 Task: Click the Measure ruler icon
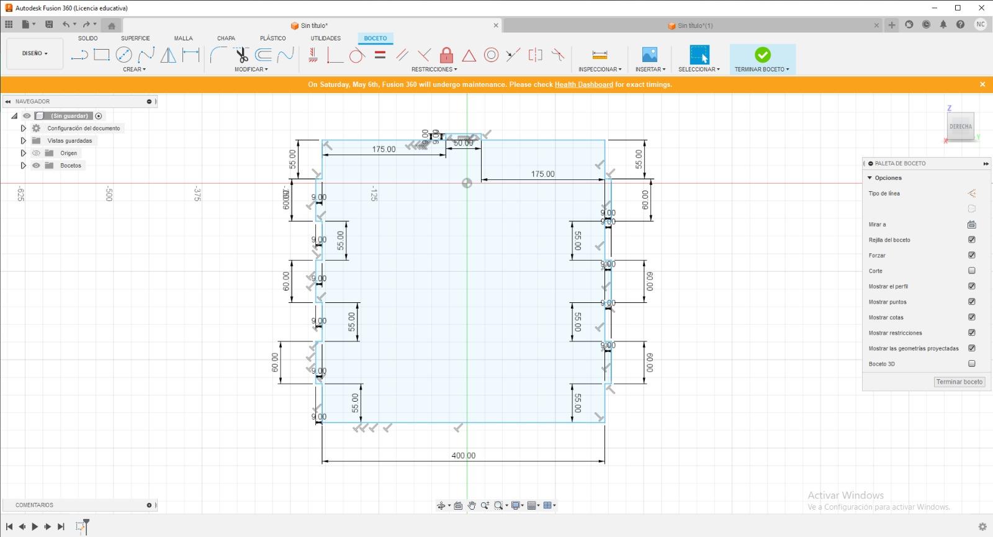click(x=600, y=55)
